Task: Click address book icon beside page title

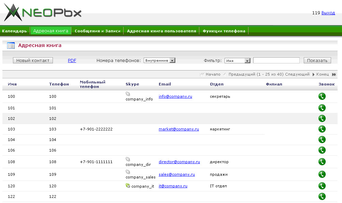Action: click(x=11, y=45)
